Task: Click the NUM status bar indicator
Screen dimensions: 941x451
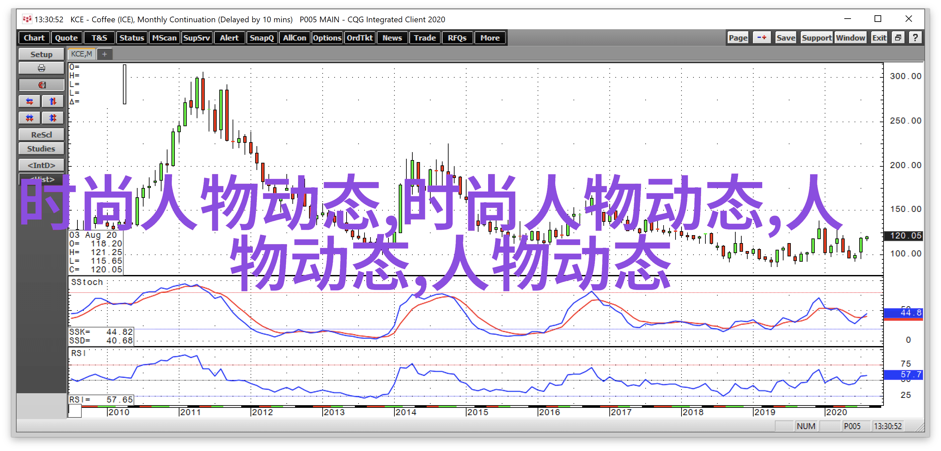Action: coord(806,426)
